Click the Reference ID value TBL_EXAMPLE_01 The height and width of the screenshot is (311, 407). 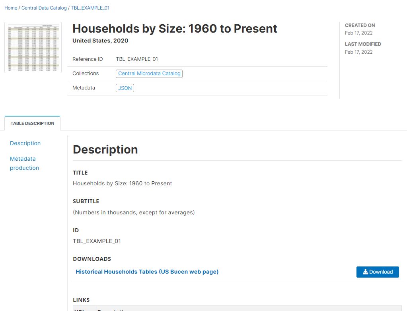137,59
